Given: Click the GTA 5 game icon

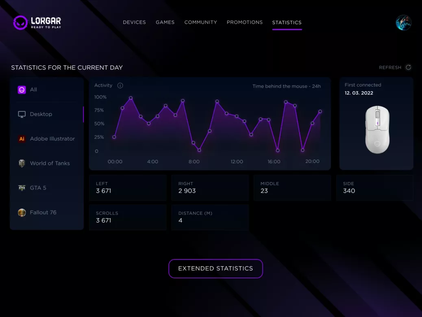Looking at the screenshot, I should coord(22,188).
